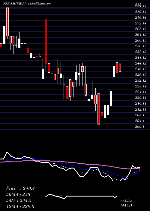
Task: Click the long red candle bottoming near 204
Action: [99, 109]
